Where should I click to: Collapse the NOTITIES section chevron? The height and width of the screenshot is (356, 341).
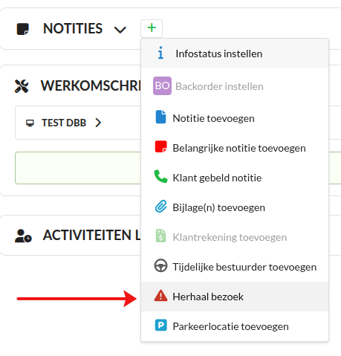click(120, 30)
